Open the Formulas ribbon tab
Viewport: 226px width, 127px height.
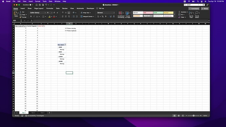(50, 9)
